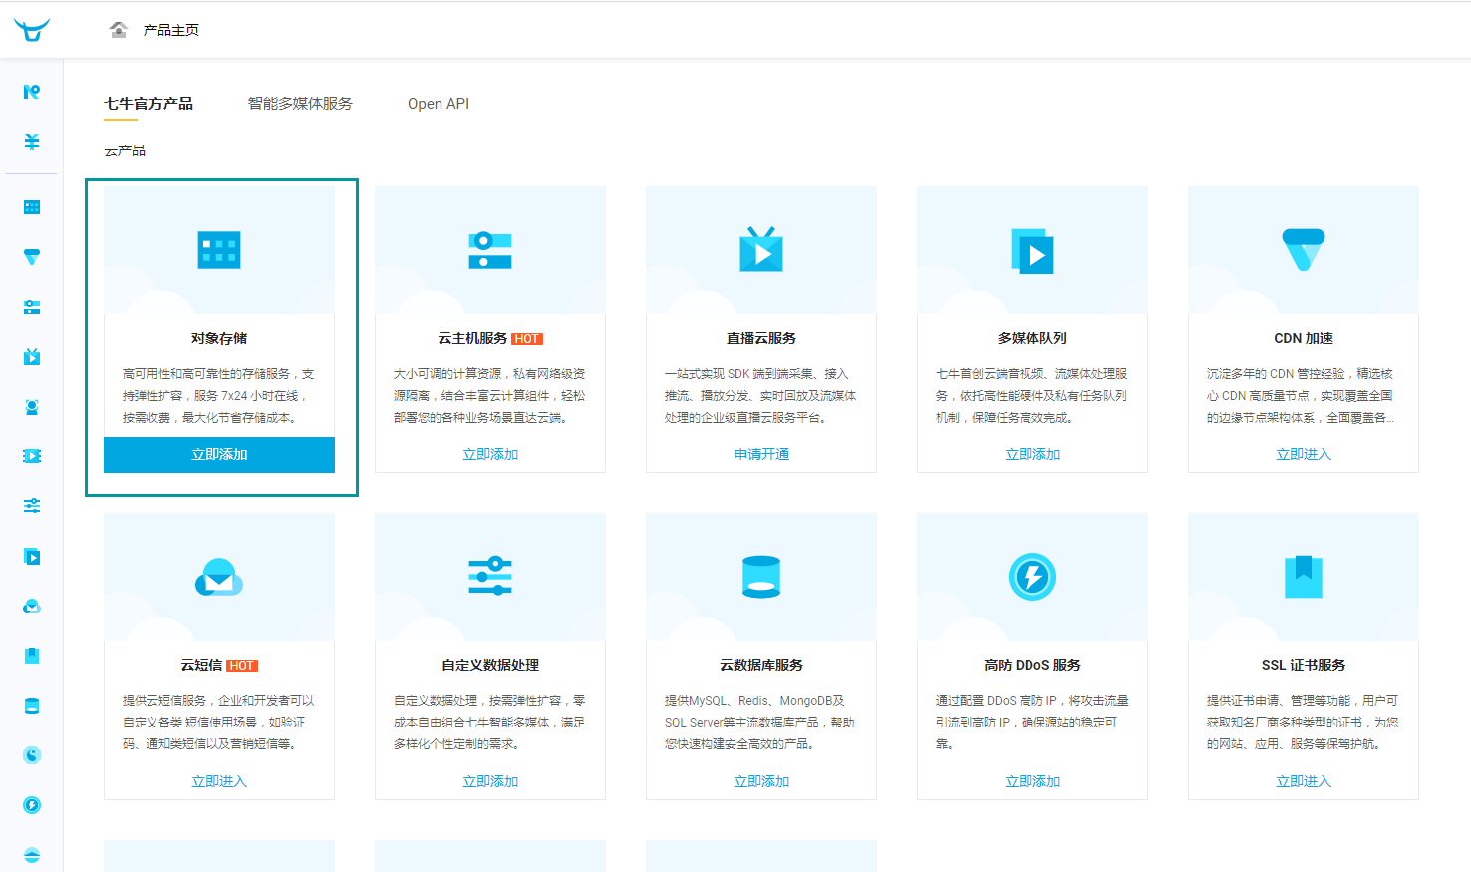
Task: Open object storage grid icon in sidebar
Action: click(32, 207)
